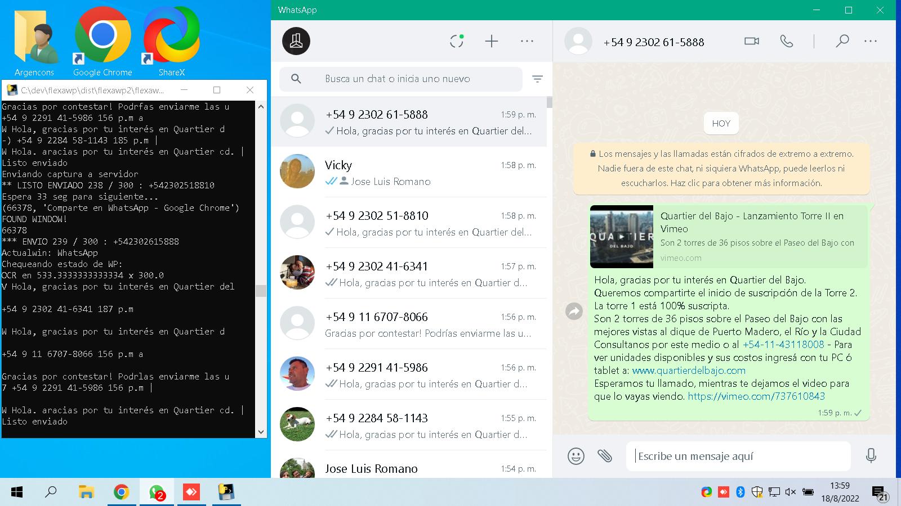The height and width of the screenshot is (506, 901).
Task: Click the muted volume tray icon
Action: (791, 492)
